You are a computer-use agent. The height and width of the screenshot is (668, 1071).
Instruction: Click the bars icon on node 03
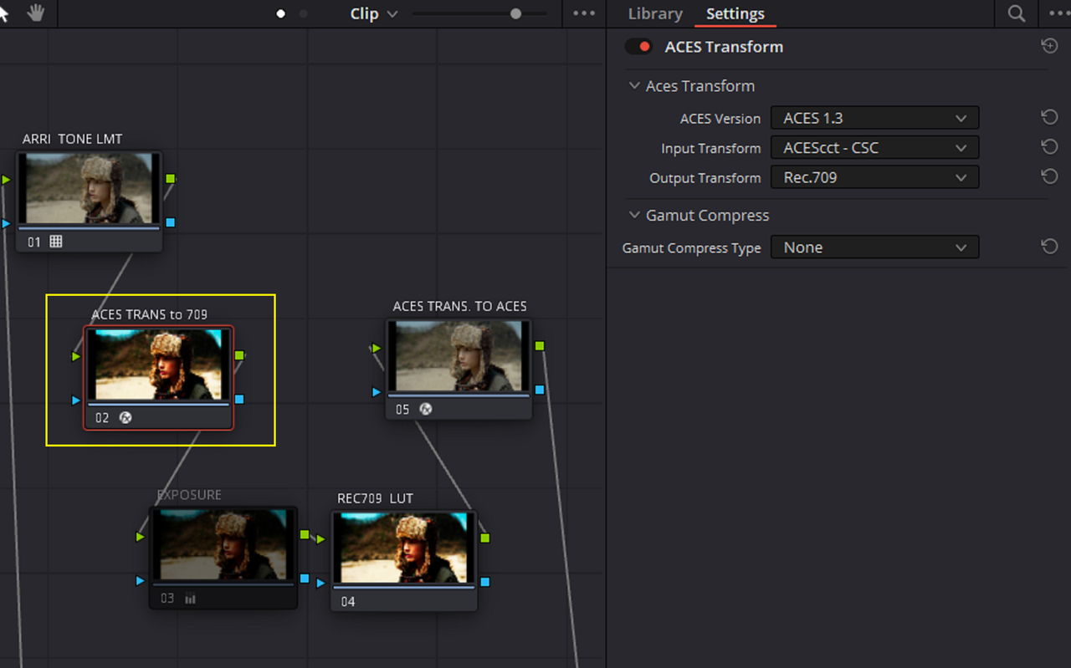click(x=190, y=599)
